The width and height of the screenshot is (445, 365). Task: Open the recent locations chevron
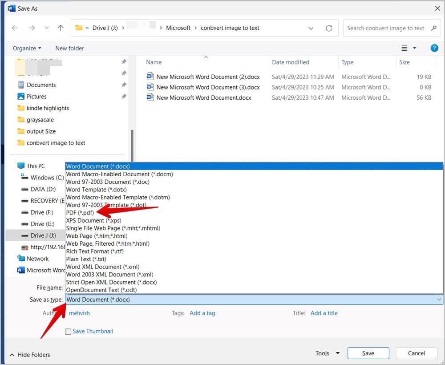click(x=47, y=28)
